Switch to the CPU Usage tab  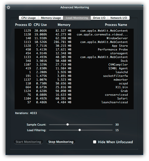click(x=28, y=18)
